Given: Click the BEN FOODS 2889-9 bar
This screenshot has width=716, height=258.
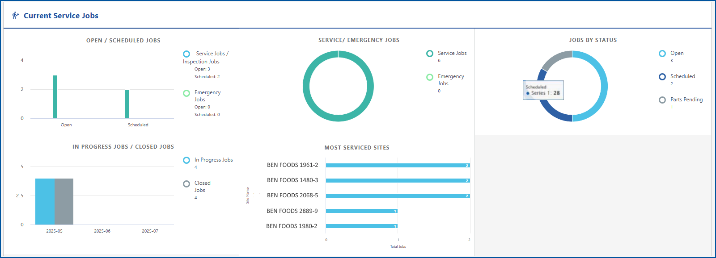Looking at the screenshot, I should [361, 211].
